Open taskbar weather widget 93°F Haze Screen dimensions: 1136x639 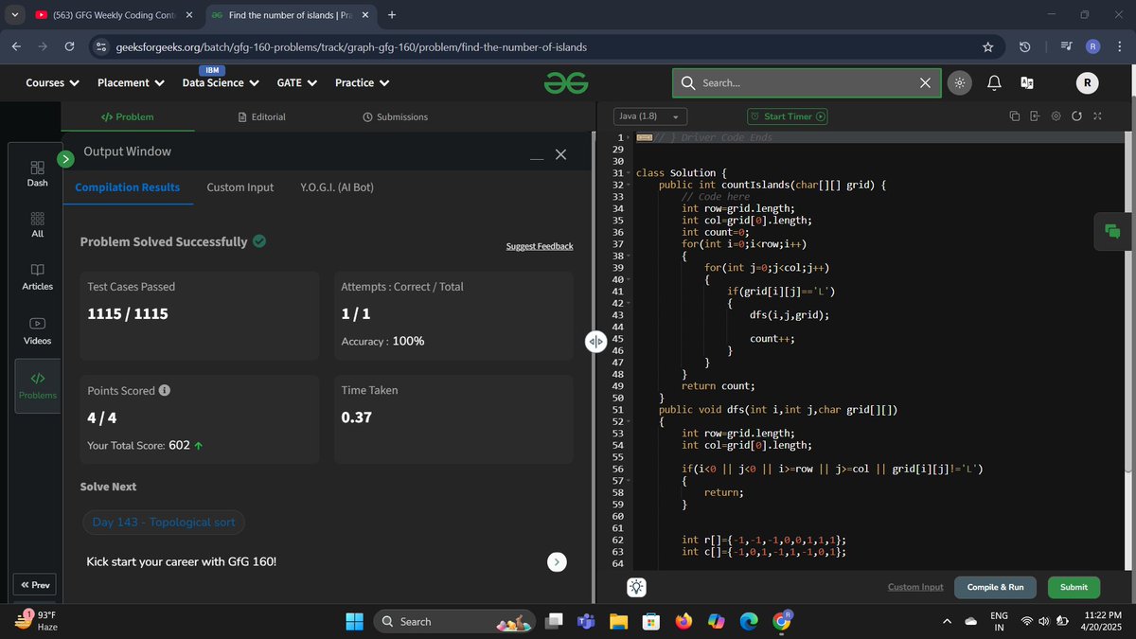(x=38, y=621)
